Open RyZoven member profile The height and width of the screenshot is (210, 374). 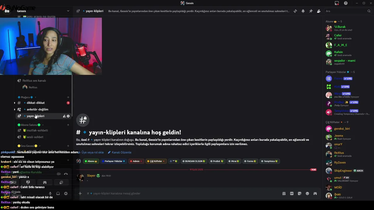[x=347, y=162]
